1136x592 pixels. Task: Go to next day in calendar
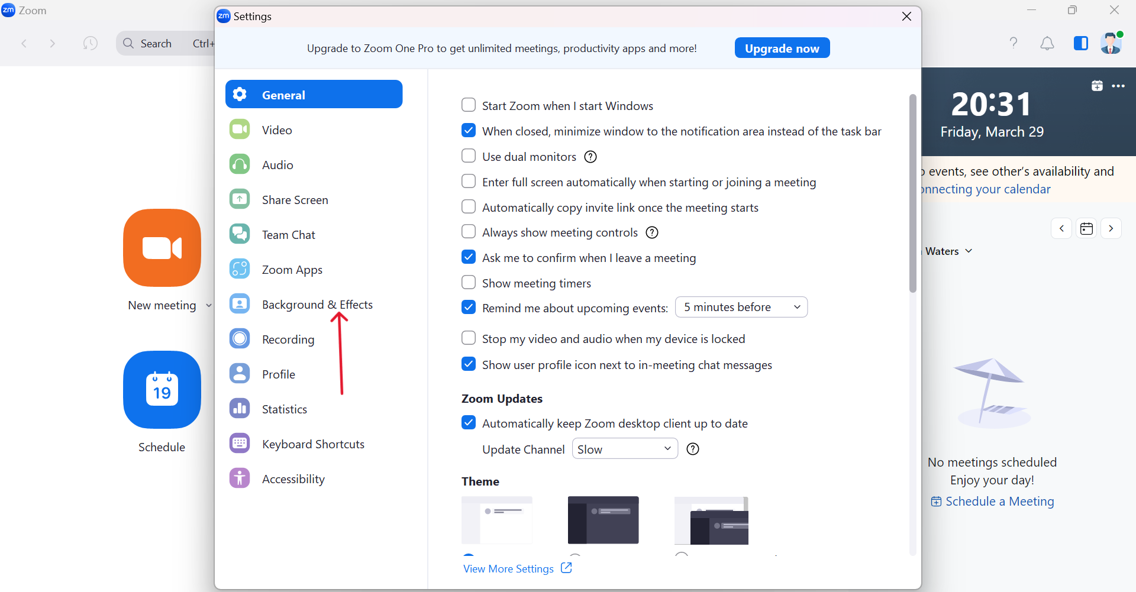coord(1111,228)
